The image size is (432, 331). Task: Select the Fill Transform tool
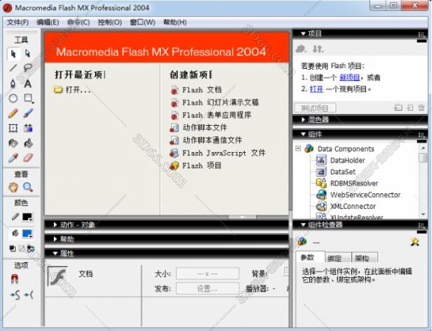pyautogui.click(x=28, y=128)
